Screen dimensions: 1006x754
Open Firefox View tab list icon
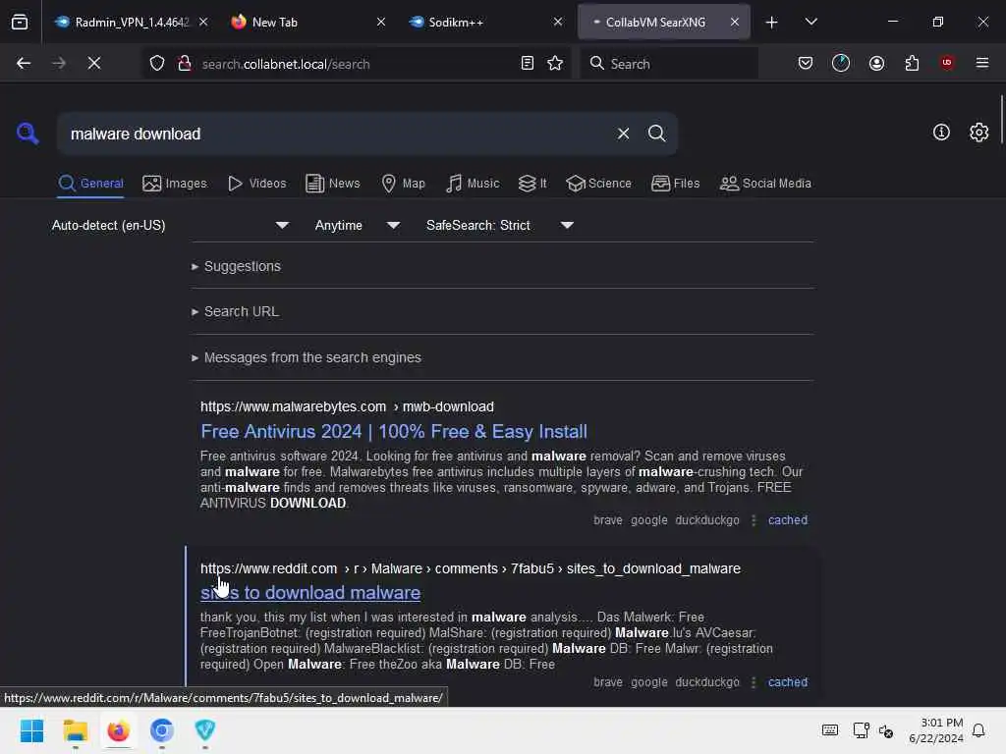click(20, 22)
